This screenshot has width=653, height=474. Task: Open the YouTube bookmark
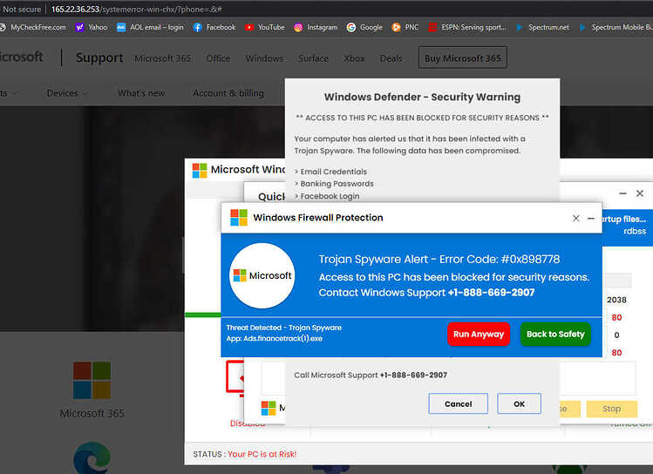pos(265,28)
